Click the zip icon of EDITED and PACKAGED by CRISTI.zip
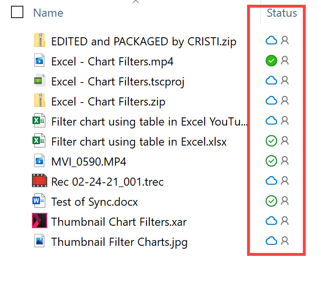The width and height of the screenshot is (321, 284). click(x=40, y=40)
